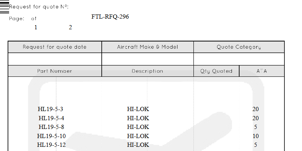
Task: Select part number HL19-5-8
Action: click(x=51, y=127)
